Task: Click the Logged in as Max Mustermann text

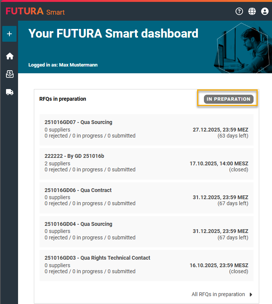Action: click(63, 65)
